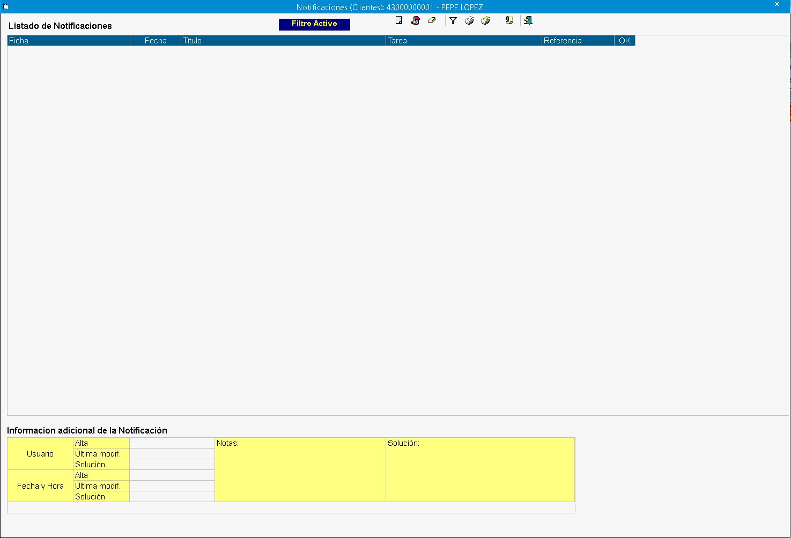Click the exit door icon
The width and height of the screenshot is (791, 538).
coord(528,20)
